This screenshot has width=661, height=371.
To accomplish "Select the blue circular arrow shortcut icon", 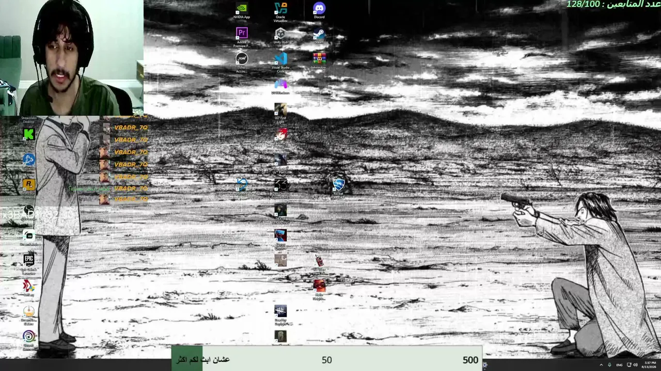I will (x=242, y=187).
